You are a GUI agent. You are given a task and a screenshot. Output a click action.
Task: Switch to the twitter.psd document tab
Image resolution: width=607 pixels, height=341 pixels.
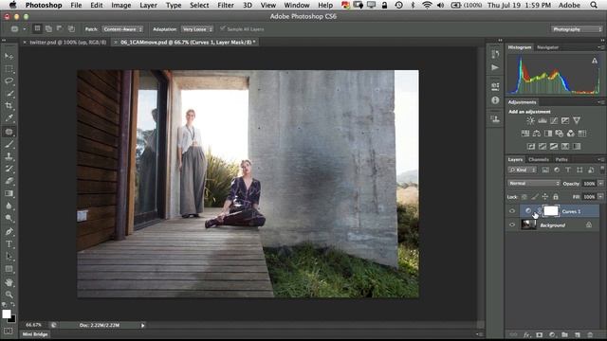(67, 42)
